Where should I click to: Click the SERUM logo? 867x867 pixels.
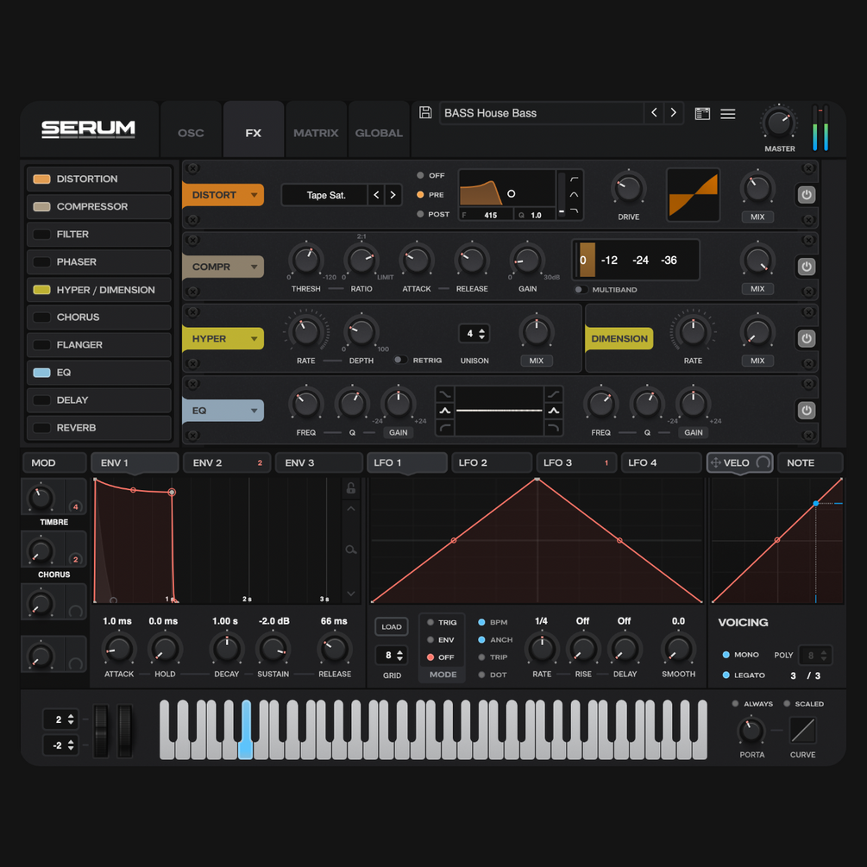point(88,129)
